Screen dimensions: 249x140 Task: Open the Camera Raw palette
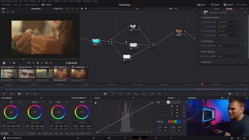tap(4, 94)
